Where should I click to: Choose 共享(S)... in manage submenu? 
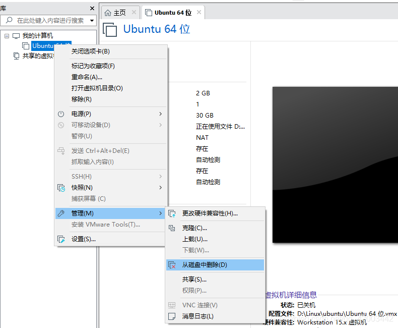click(x=215, y=280)
